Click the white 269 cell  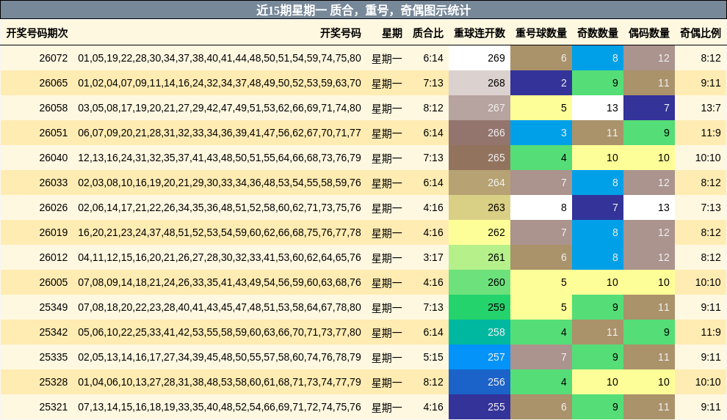pos(480,58)
